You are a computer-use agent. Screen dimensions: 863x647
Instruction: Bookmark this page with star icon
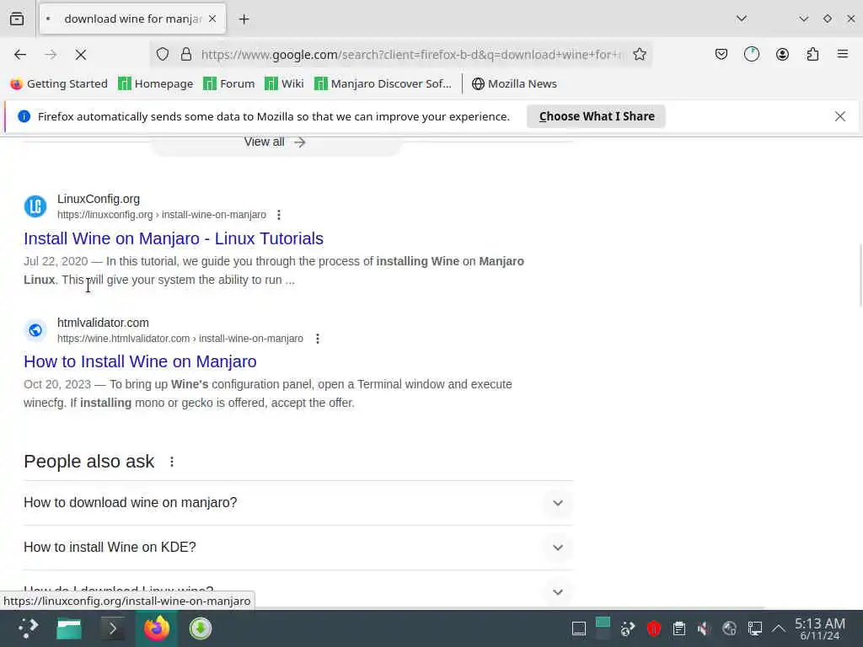click(640, 55)
